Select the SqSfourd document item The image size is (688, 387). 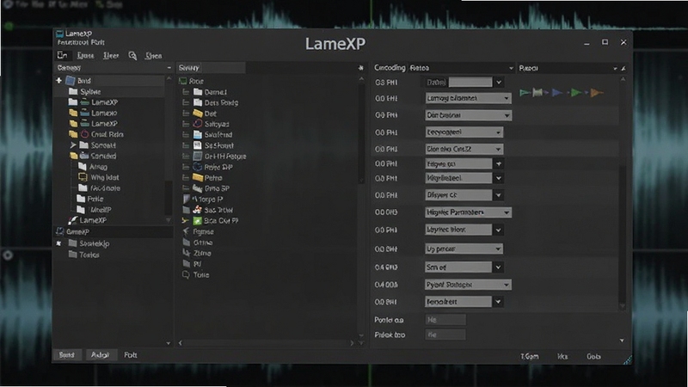coord(213,145)
